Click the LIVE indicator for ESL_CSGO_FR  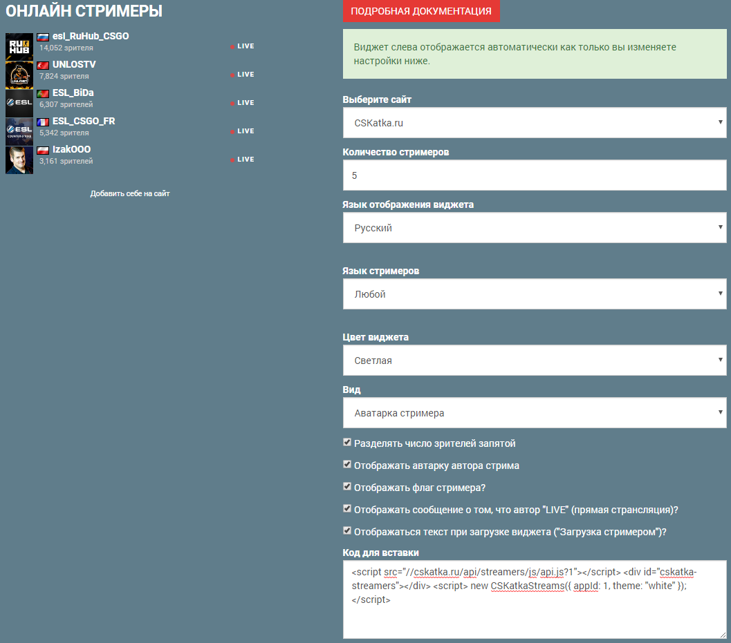tap(243, 131)
